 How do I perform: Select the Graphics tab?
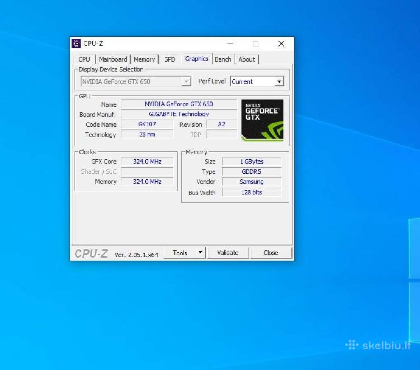tap(197, 59)
